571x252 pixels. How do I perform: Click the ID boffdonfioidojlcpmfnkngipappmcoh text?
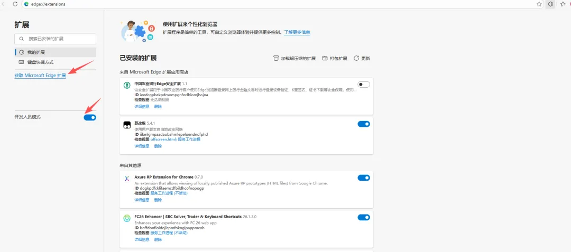[x=170, y=228]
